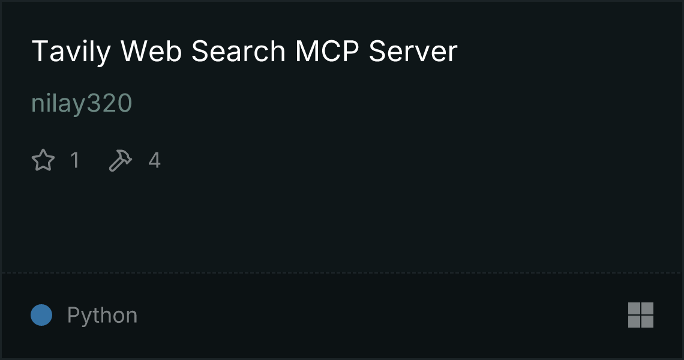Check Windows platform support icon
Screen dimensions: 684x360
tap(640, 315)
